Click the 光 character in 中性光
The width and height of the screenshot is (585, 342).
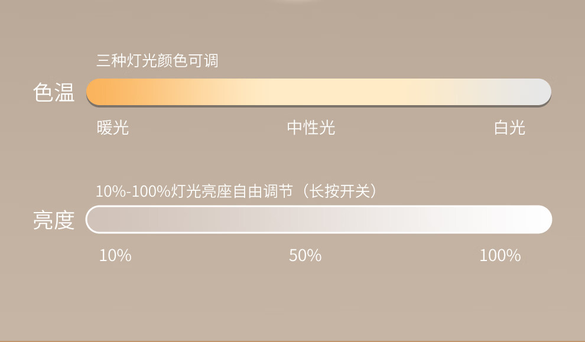(x=327, y=128)
